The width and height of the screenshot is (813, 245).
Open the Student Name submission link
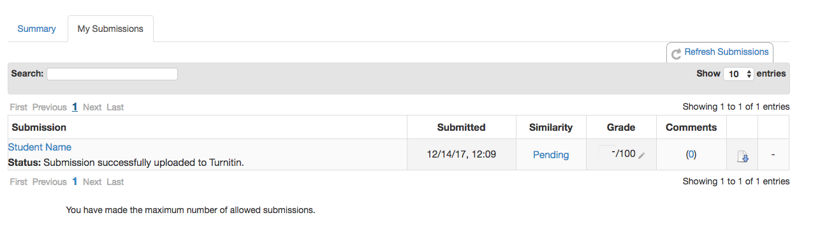tap(40, 147)
